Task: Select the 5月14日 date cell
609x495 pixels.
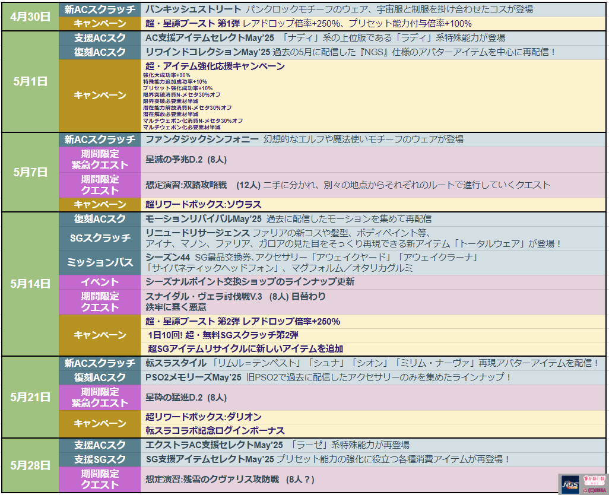Action: 30,284
